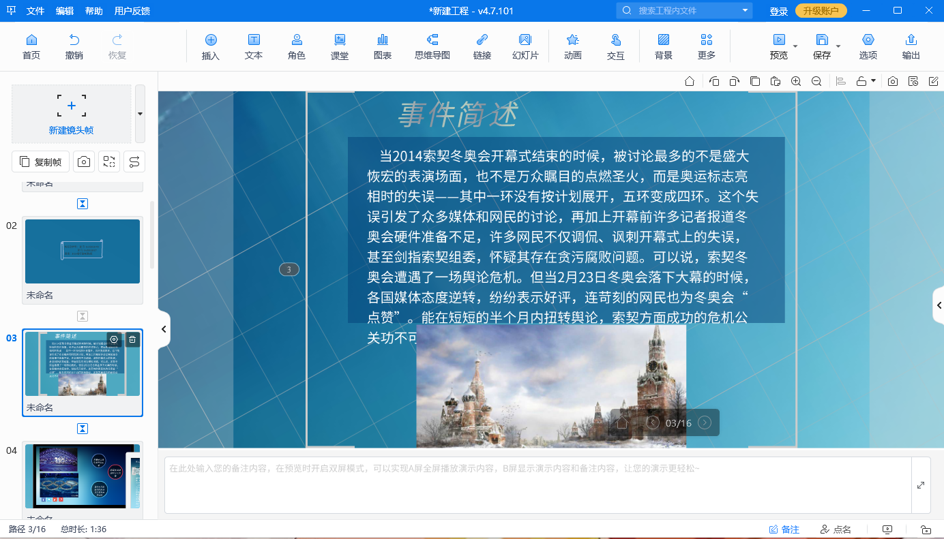Click the frame-scan icon beside 复制帧
Image resolution: width=944 pixels, height=539 pixels.
[109, 161]
